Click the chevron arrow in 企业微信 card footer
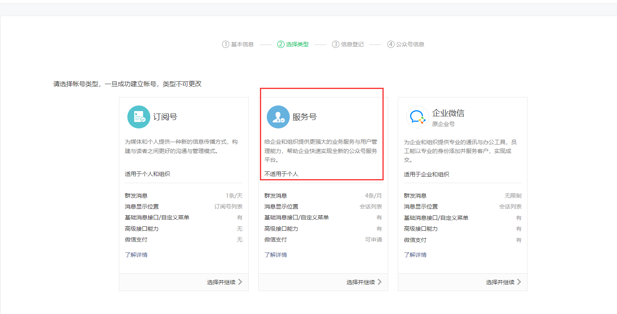The width and height of the screenshot is (617, 314). pos(519,282)
